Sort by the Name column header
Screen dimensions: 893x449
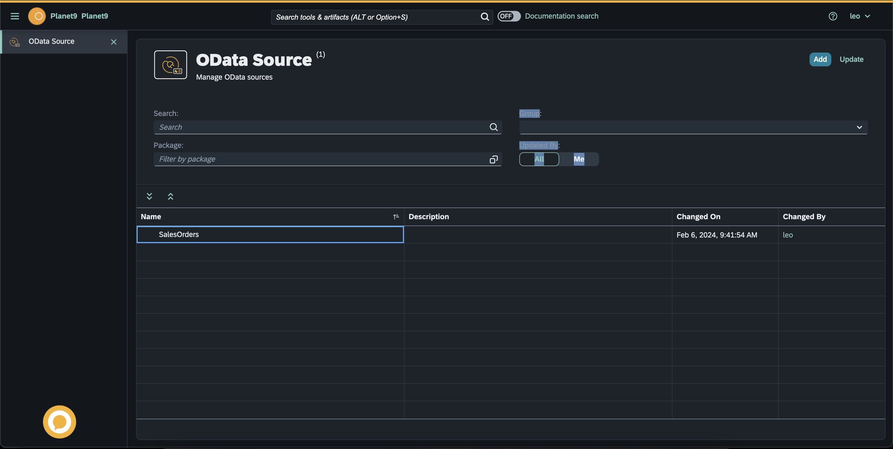[x=151, y=217]
